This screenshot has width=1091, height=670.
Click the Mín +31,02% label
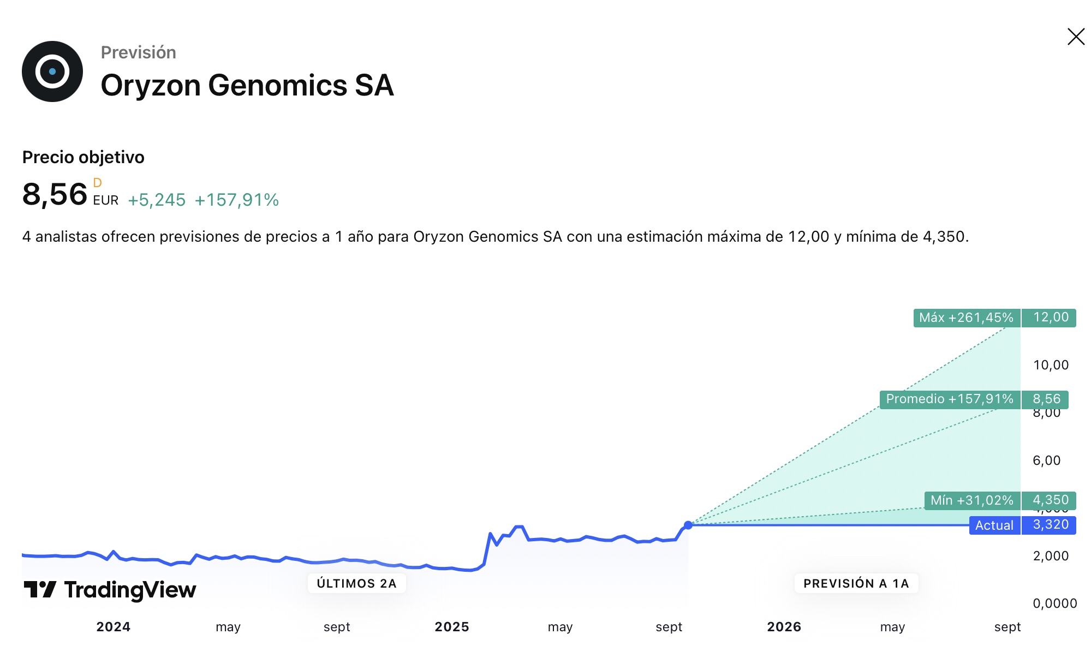coord(972,500)
